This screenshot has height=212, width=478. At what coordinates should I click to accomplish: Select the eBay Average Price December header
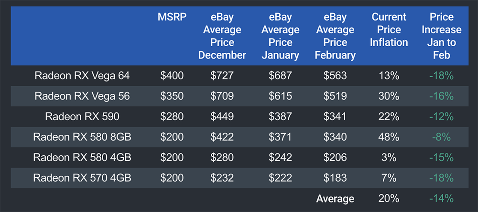click(x=222, y=36)
